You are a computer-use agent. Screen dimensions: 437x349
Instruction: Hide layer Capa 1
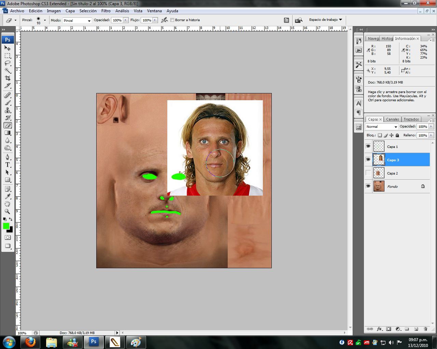pos(368,146)
